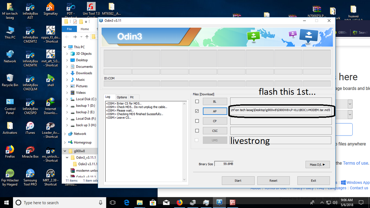This screenshot has width=370, height=208.
Task: Click the AP file button
Action: (x=214, y=111)
